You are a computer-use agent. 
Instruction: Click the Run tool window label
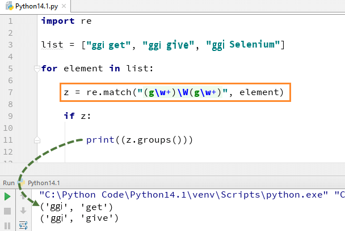[9, 183]
